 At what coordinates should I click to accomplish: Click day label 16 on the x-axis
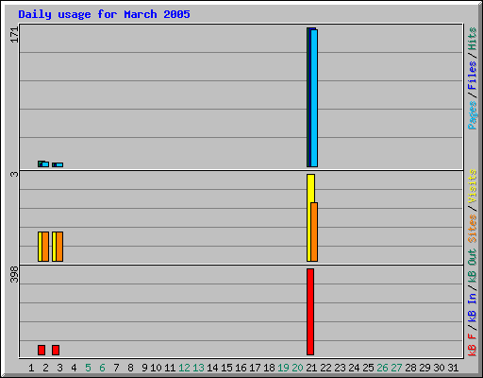[x=241, y=368]
